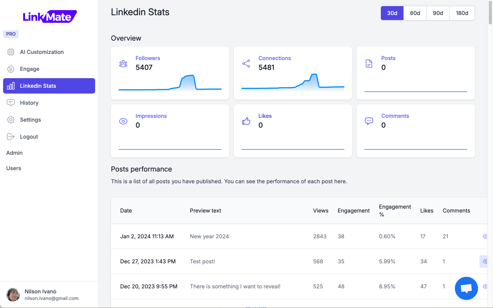Click the 8.95% engagement value
The width and height of the screenshot is (493, 308).
pos(387,286)
